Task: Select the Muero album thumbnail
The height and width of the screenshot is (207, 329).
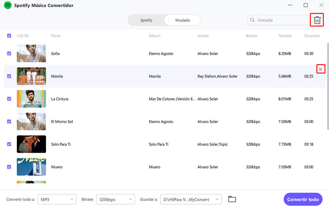Action: 32,167
